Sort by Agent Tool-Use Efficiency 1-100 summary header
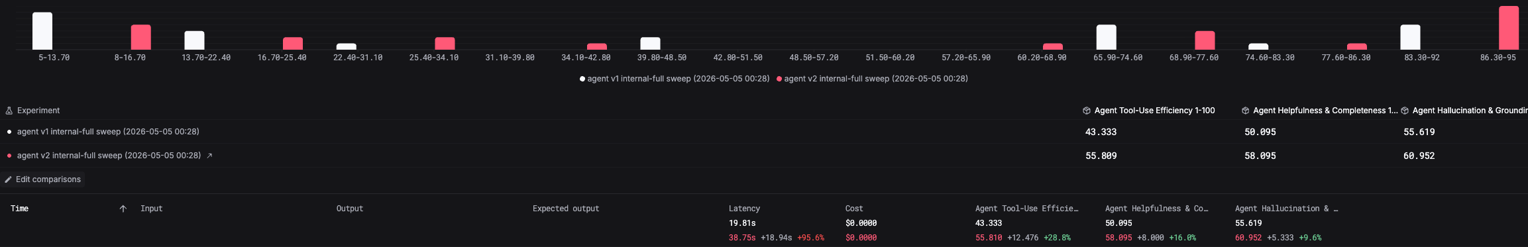This screenshot has width=1528, height=247. (x=1154, y=111)
